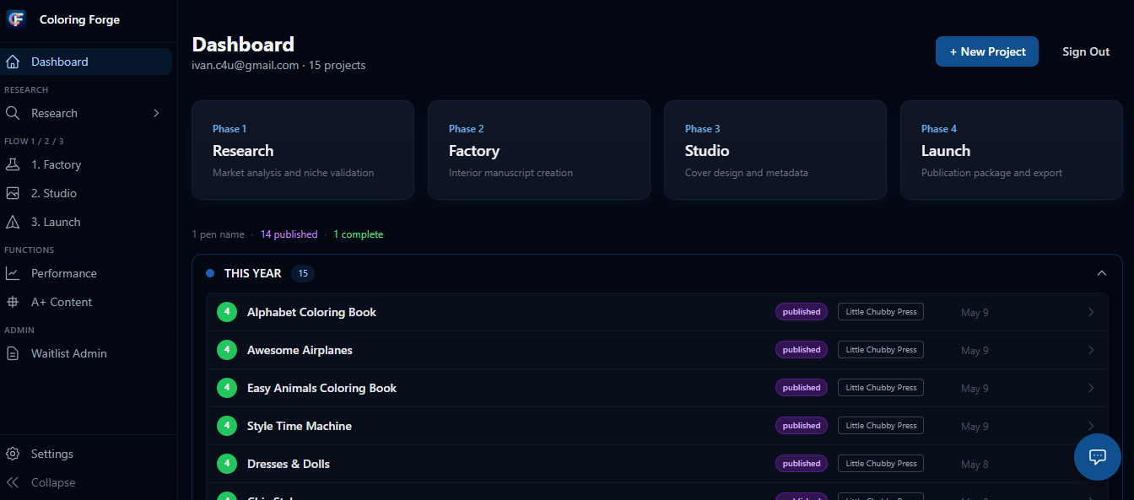Expand the Research submenu chevron
The width and height of the screenshot is (1134, 500).
click(x=156, y=113)
